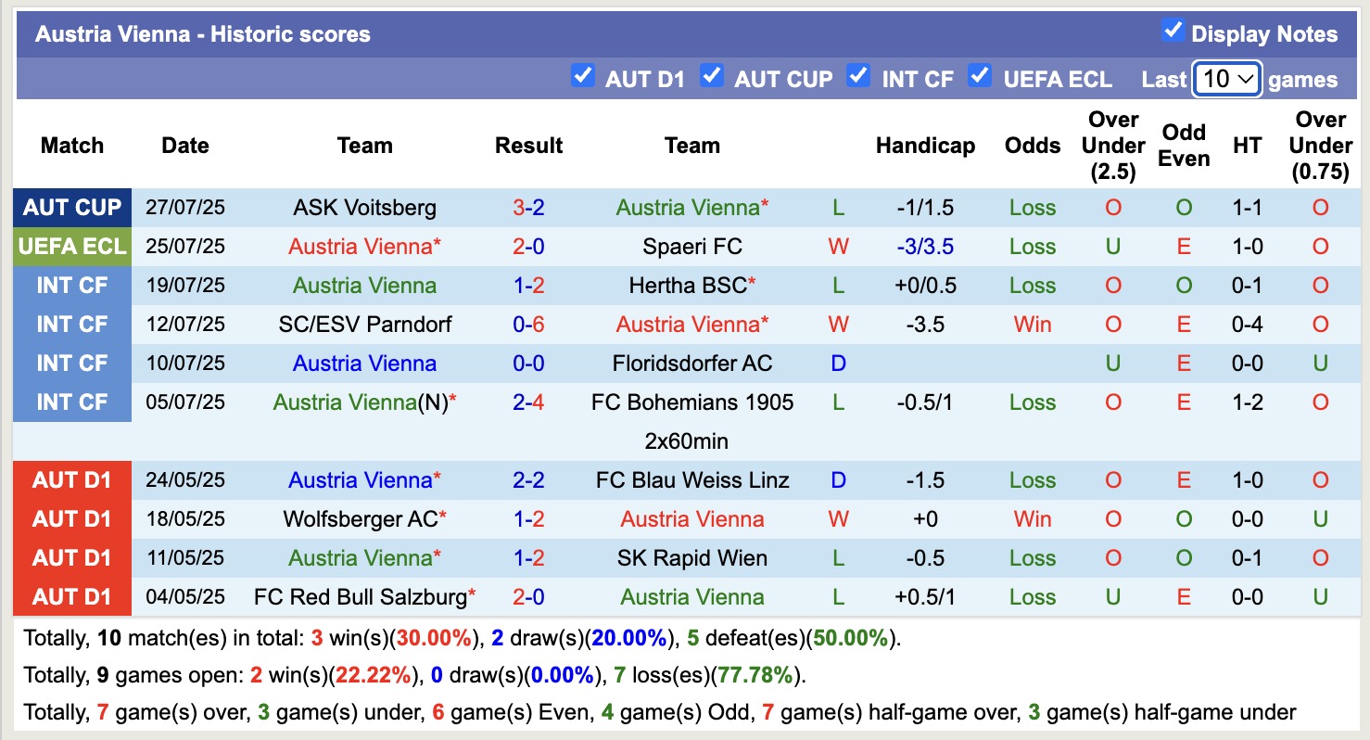
Task: Click Hertha BSC team name
Action: click(688, 286)
